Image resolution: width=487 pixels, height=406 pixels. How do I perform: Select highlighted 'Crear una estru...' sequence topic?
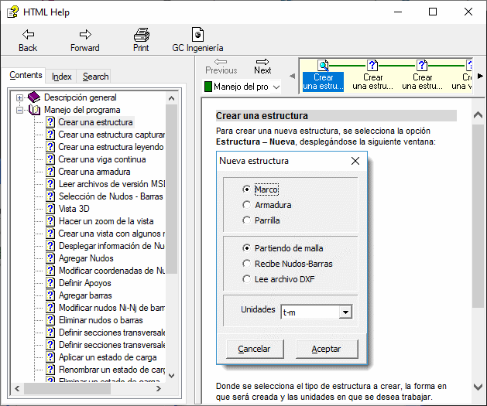[323, 81]
